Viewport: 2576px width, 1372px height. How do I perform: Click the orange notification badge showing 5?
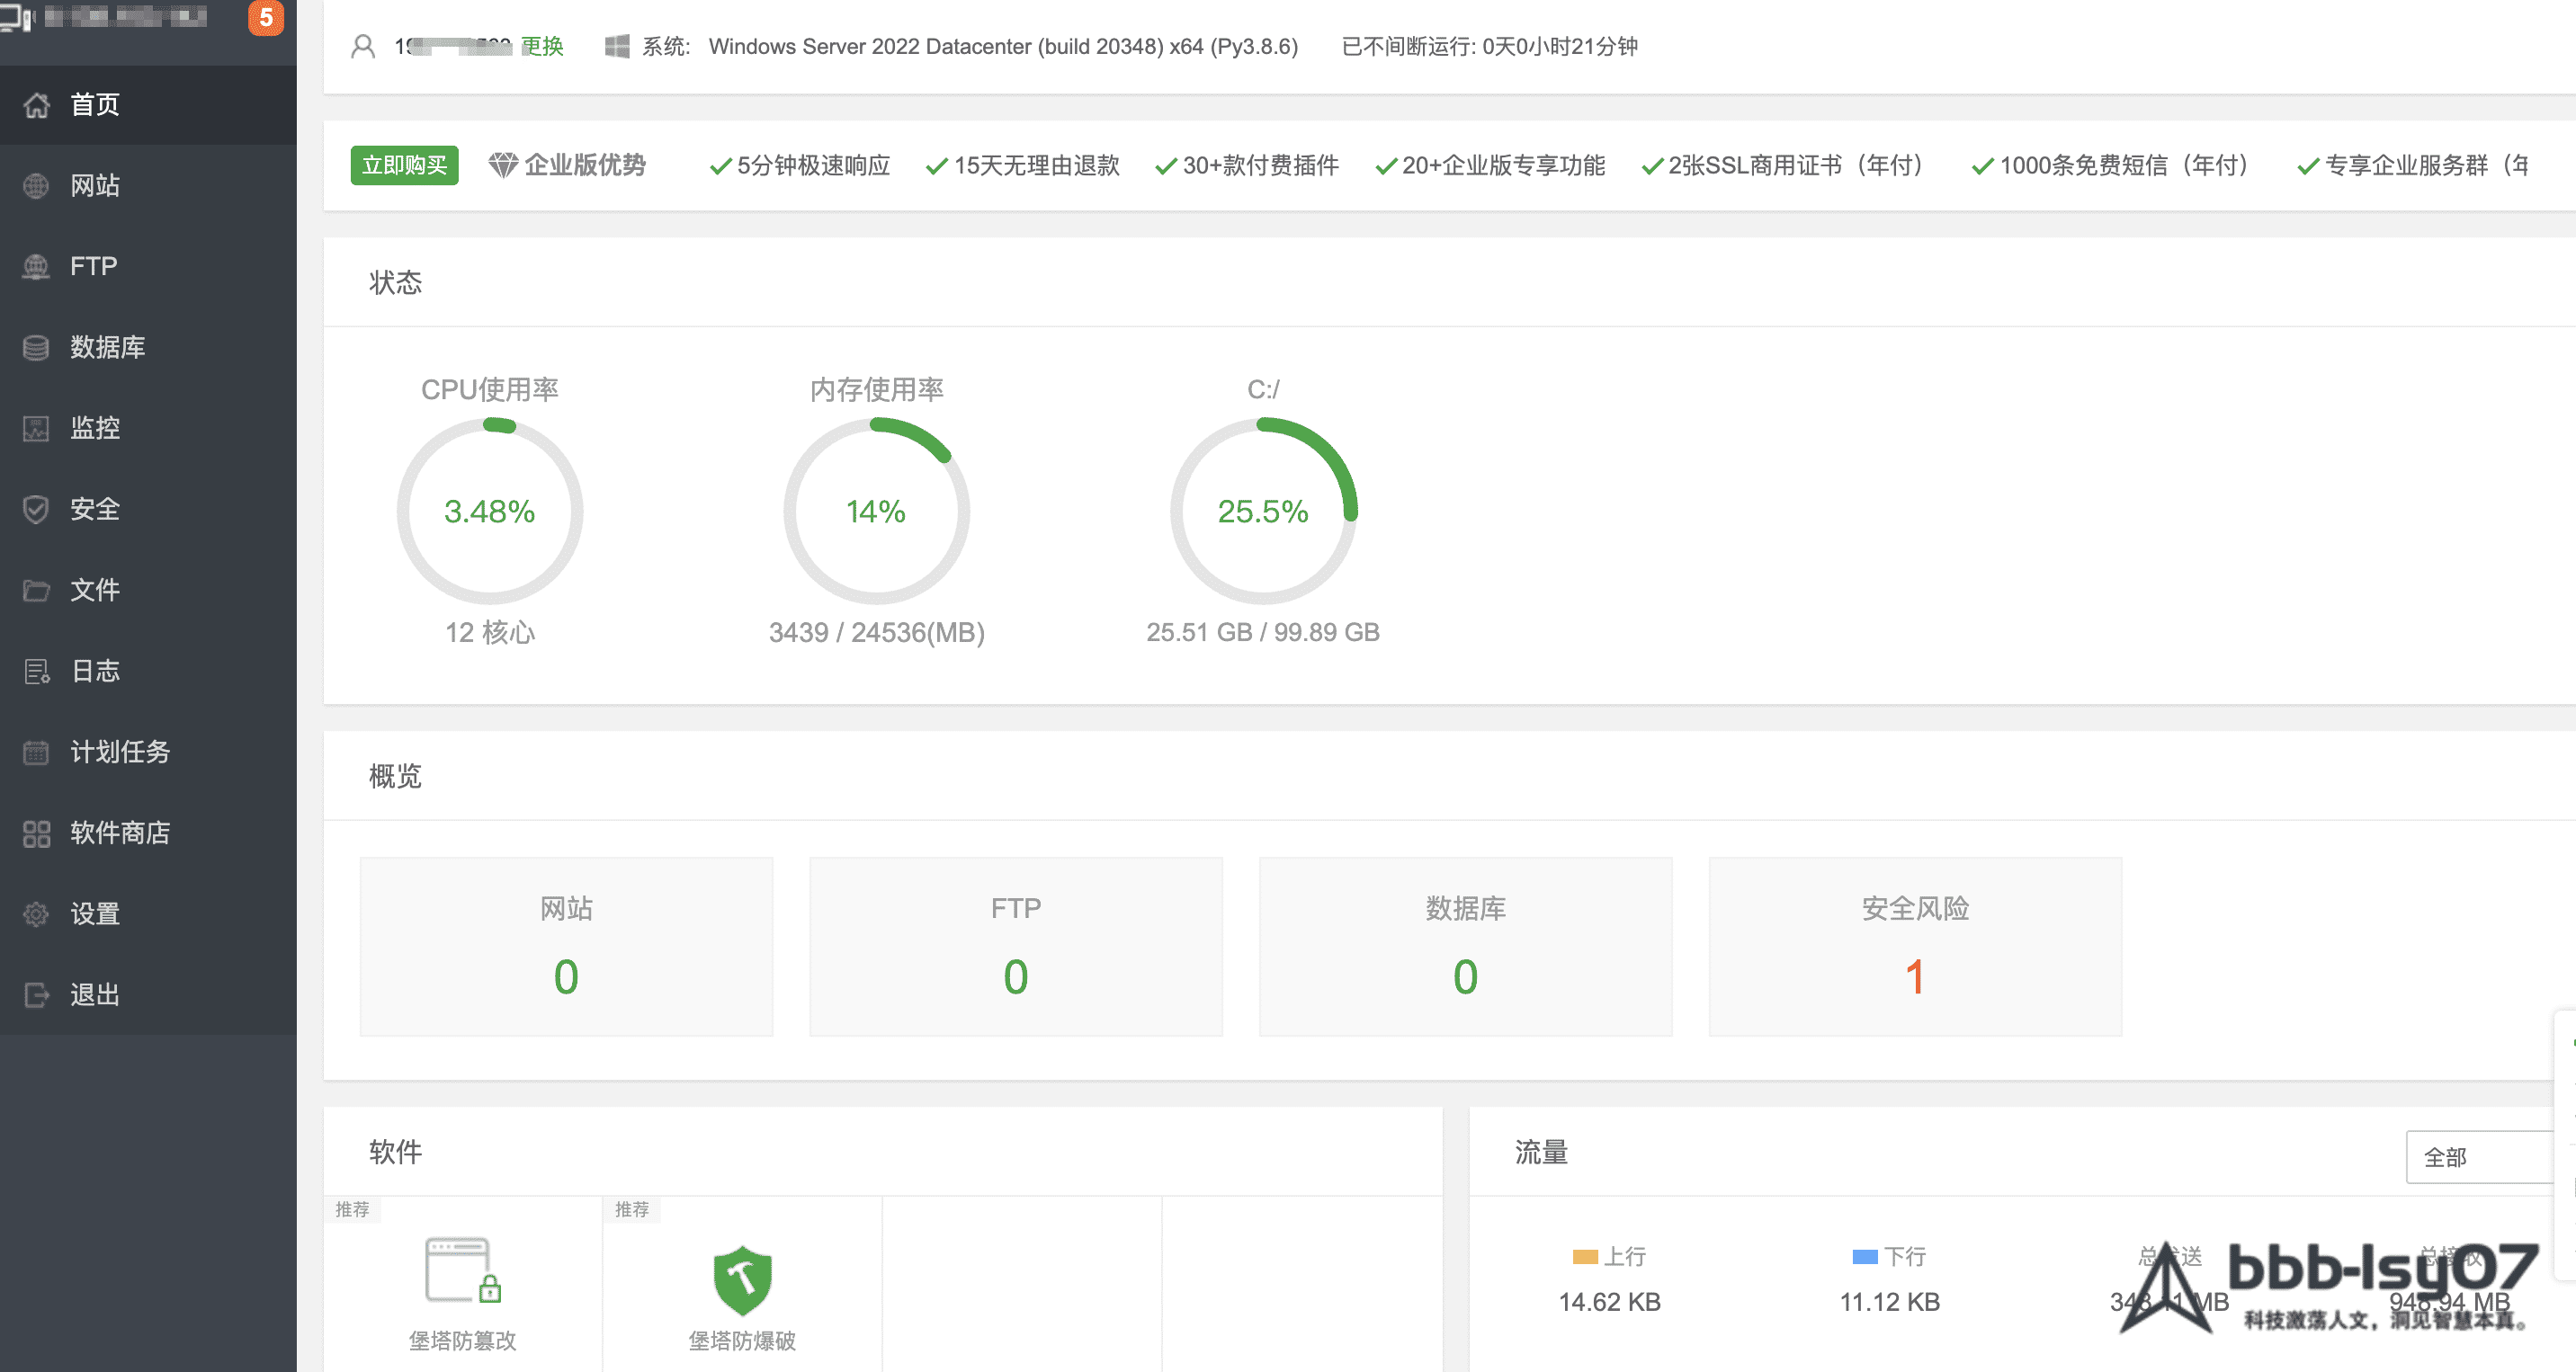[266, 17]
